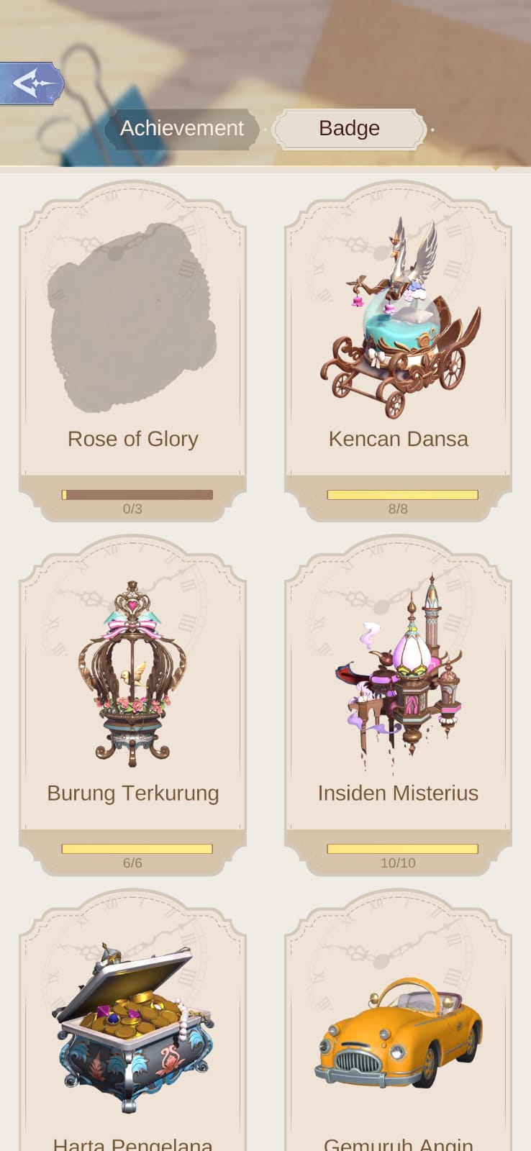Tap the back arrow icon
Image resolution: width=531 pixels, height=1151 pixels.
point(32,84)
